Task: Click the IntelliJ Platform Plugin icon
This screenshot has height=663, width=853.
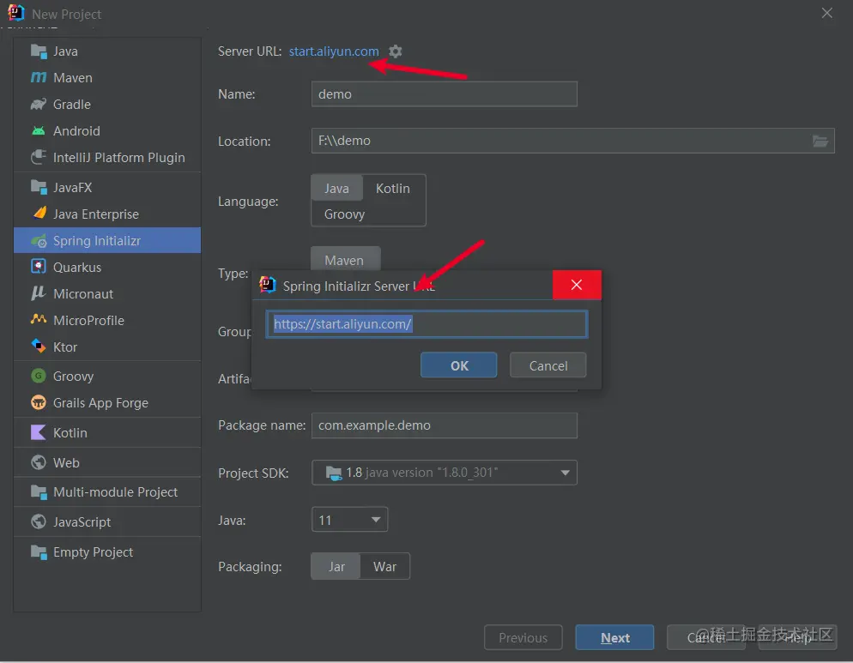Action: pyautogui.click(x=39, y=157)
